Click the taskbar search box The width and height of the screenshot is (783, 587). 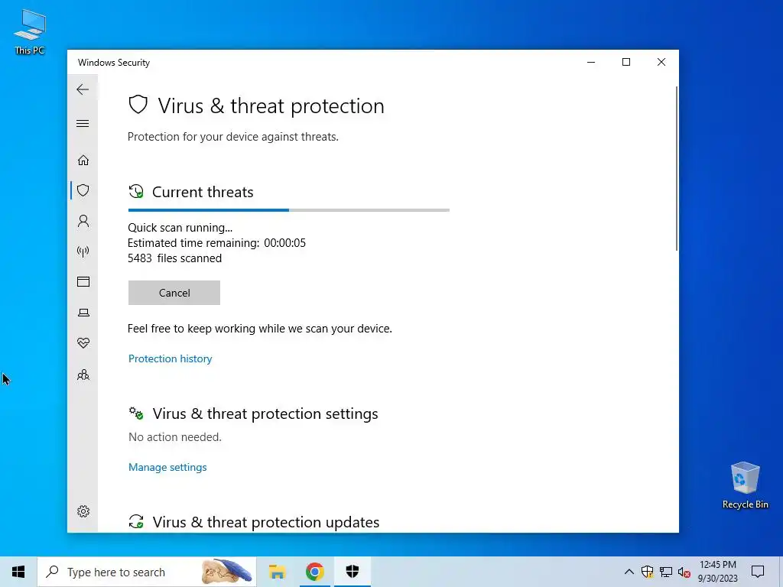point(147,572)
